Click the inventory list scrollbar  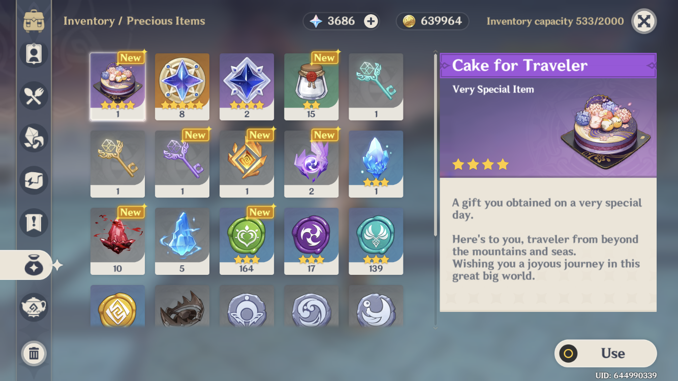point(435,145)
